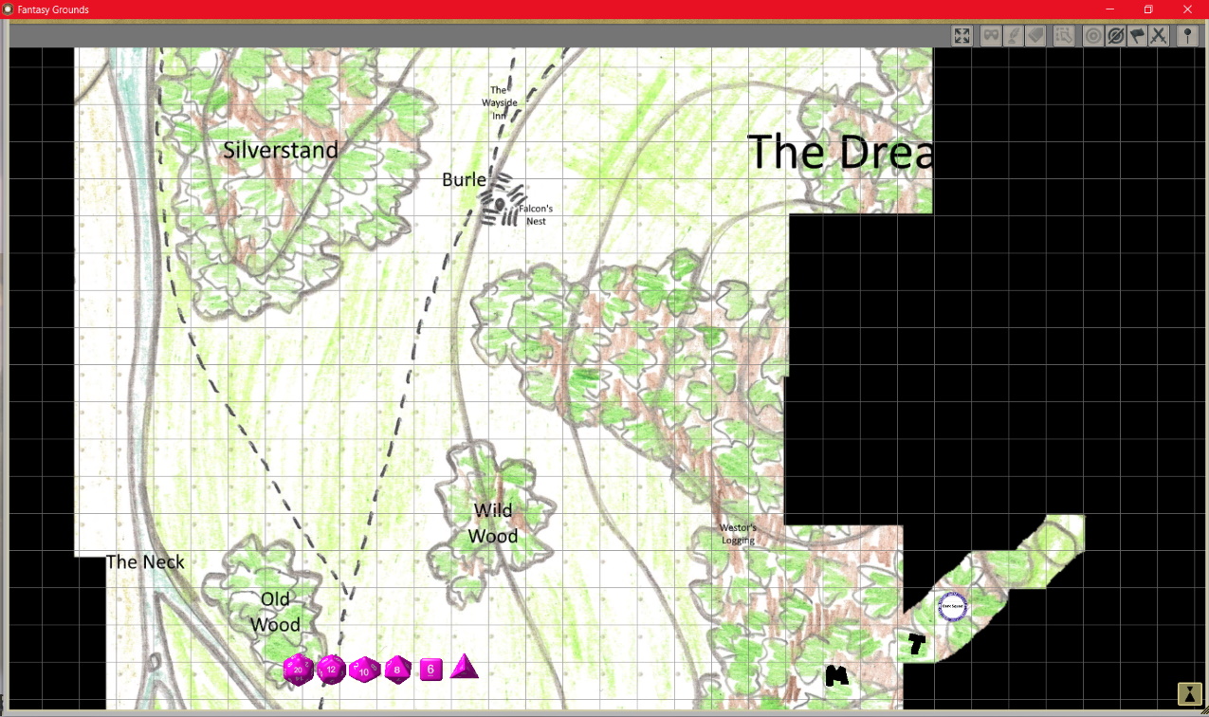Toggle the mask tool in the map toolbar

tap(991, 36)
